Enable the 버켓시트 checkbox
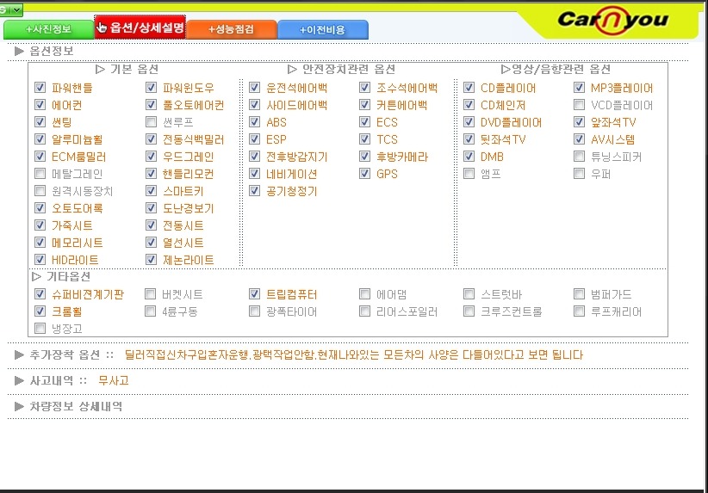Screen dimensions: 708x493 (151, 294)
